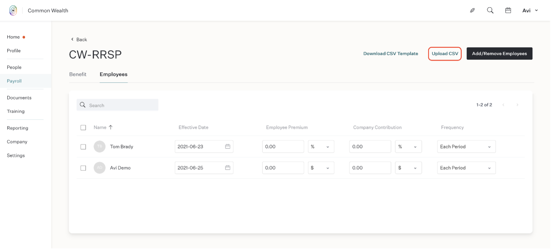Toggle the select-all checkbox in header
This screenshot has height=250, width=551.
coord(83,128)
